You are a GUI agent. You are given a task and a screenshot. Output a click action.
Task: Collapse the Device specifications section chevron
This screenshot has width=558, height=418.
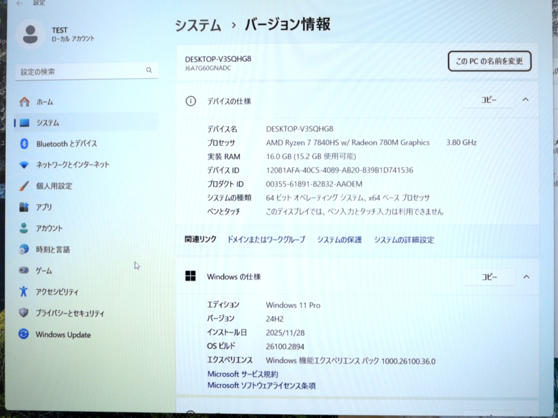coord(525,100)
